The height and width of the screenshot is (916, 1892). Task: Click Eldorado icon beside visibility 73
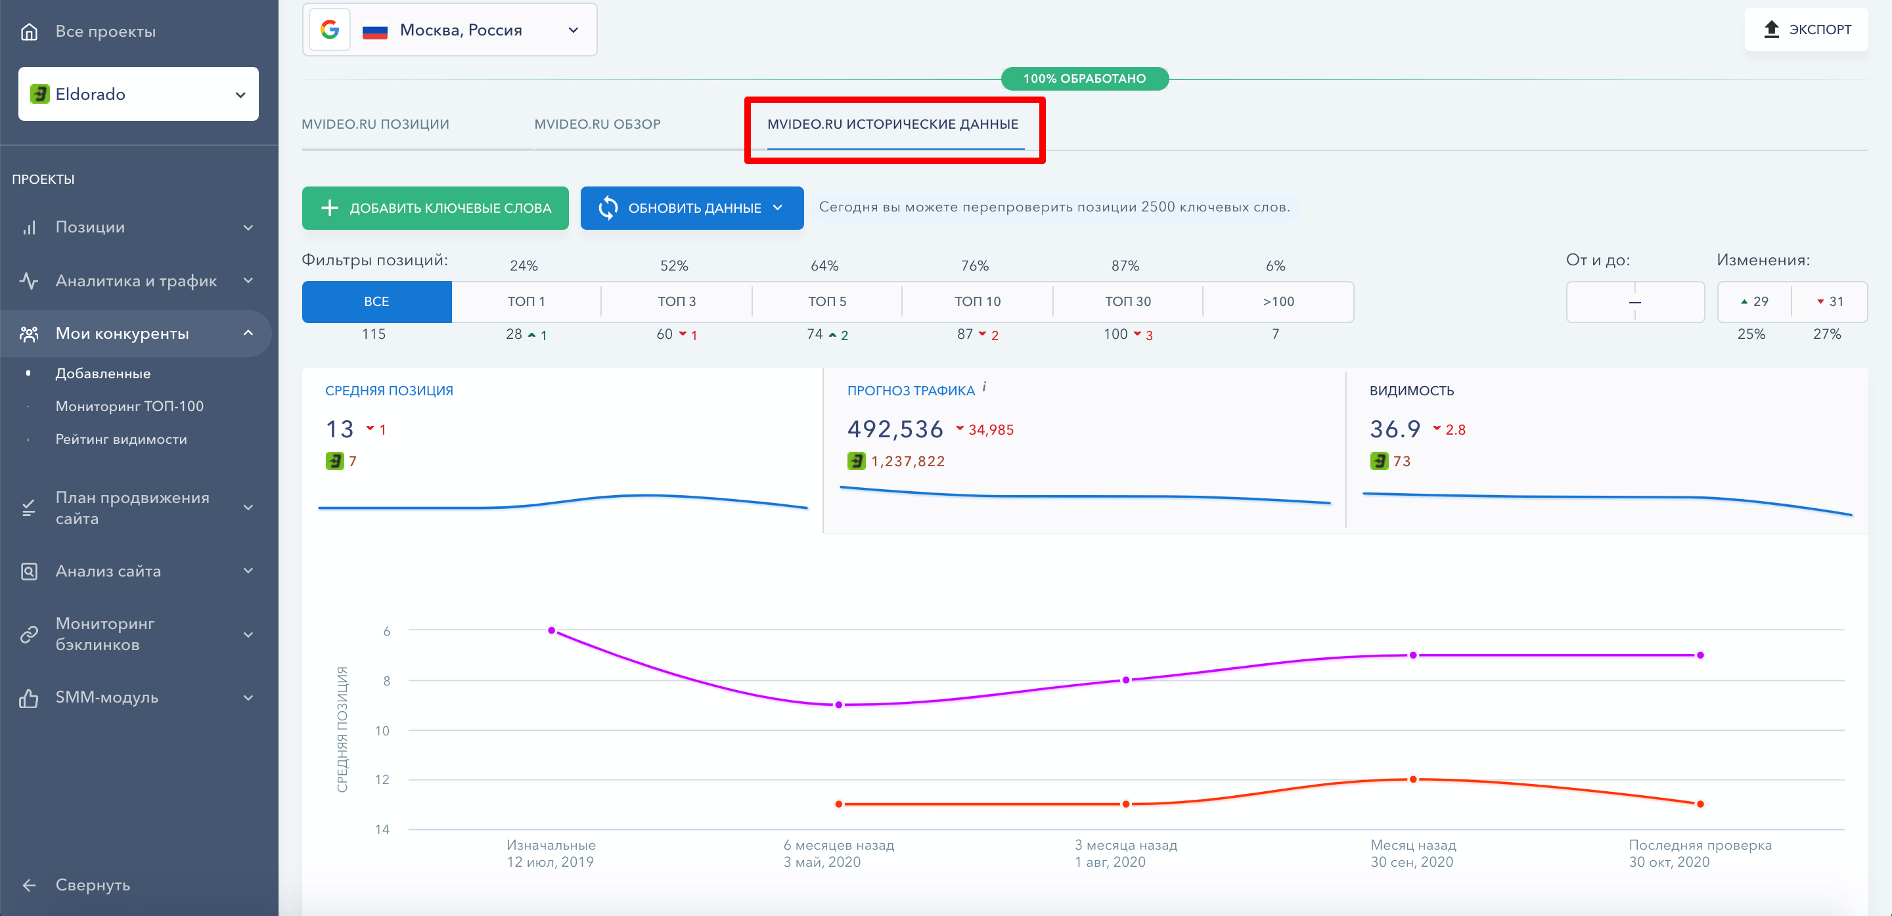pyautogui.click(x=1379, y=461)
